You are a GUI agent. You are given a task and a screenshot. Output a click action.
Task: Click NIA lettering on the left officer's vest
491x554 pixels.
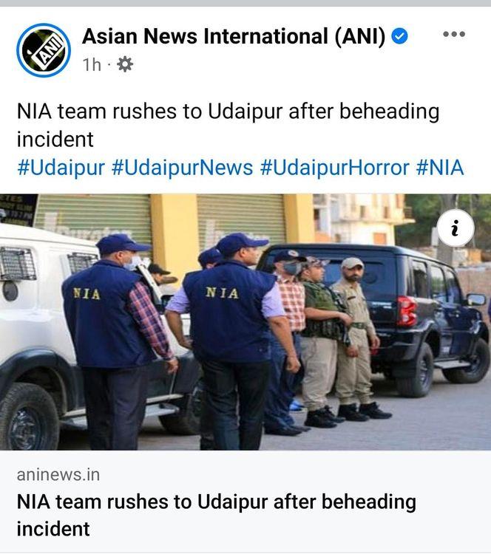point(87,293)
